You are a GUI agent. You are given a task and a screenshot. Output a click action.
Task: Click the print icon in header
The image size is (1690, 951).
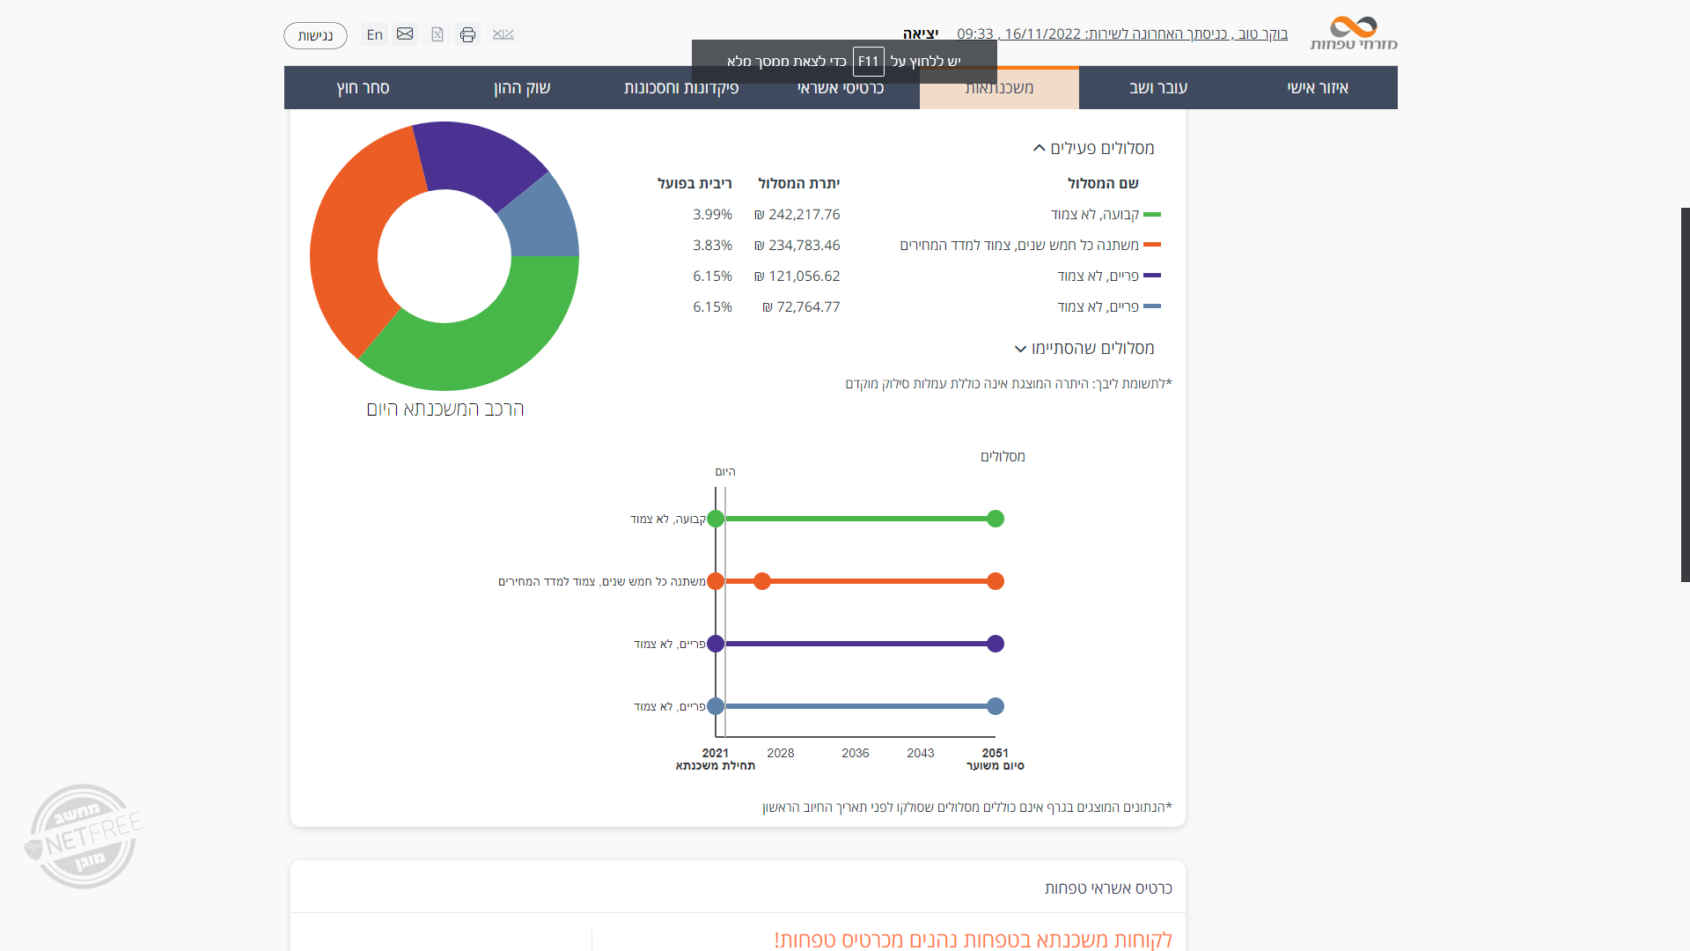pos(467,34)
